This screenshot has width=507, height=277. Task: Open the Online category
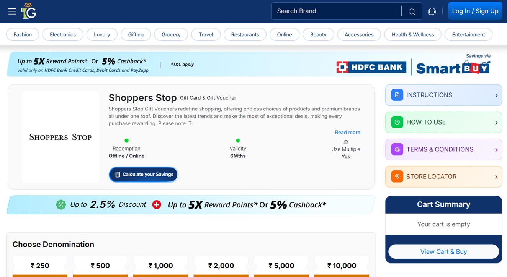285,34
